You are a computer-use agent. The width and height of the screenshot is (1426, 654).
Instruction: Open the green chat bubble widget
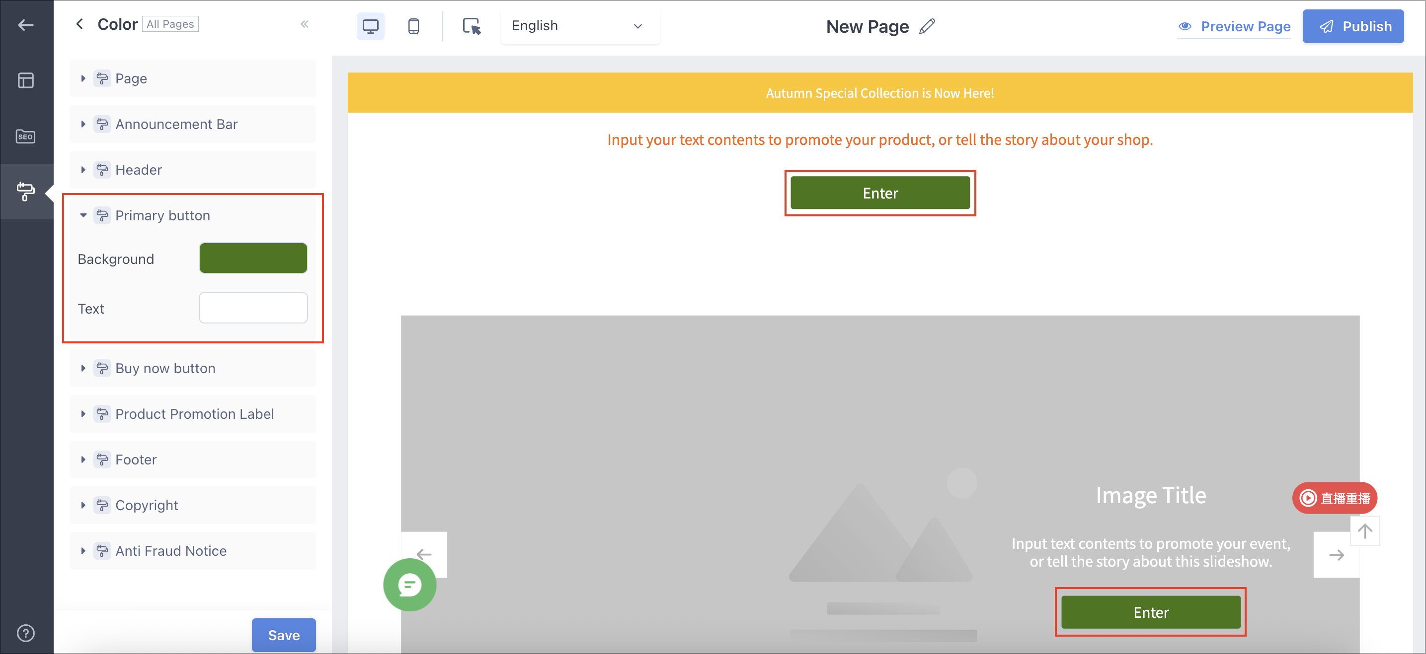click(x=409, y=585)
